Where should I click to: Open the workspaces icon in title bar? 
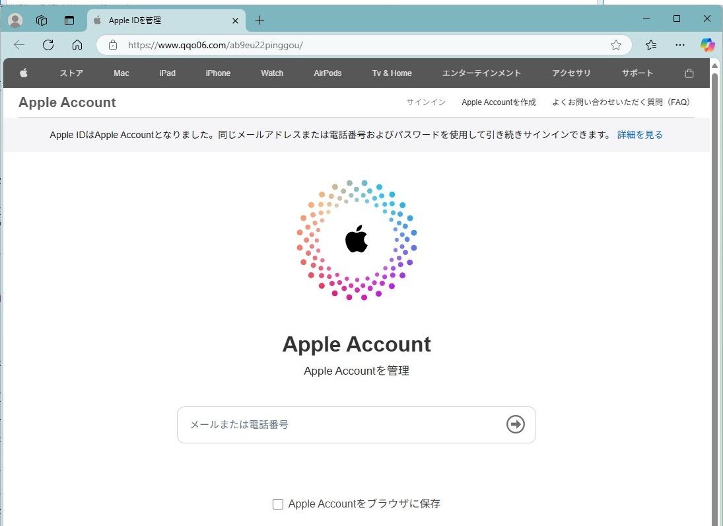click(x=42, y=20)
